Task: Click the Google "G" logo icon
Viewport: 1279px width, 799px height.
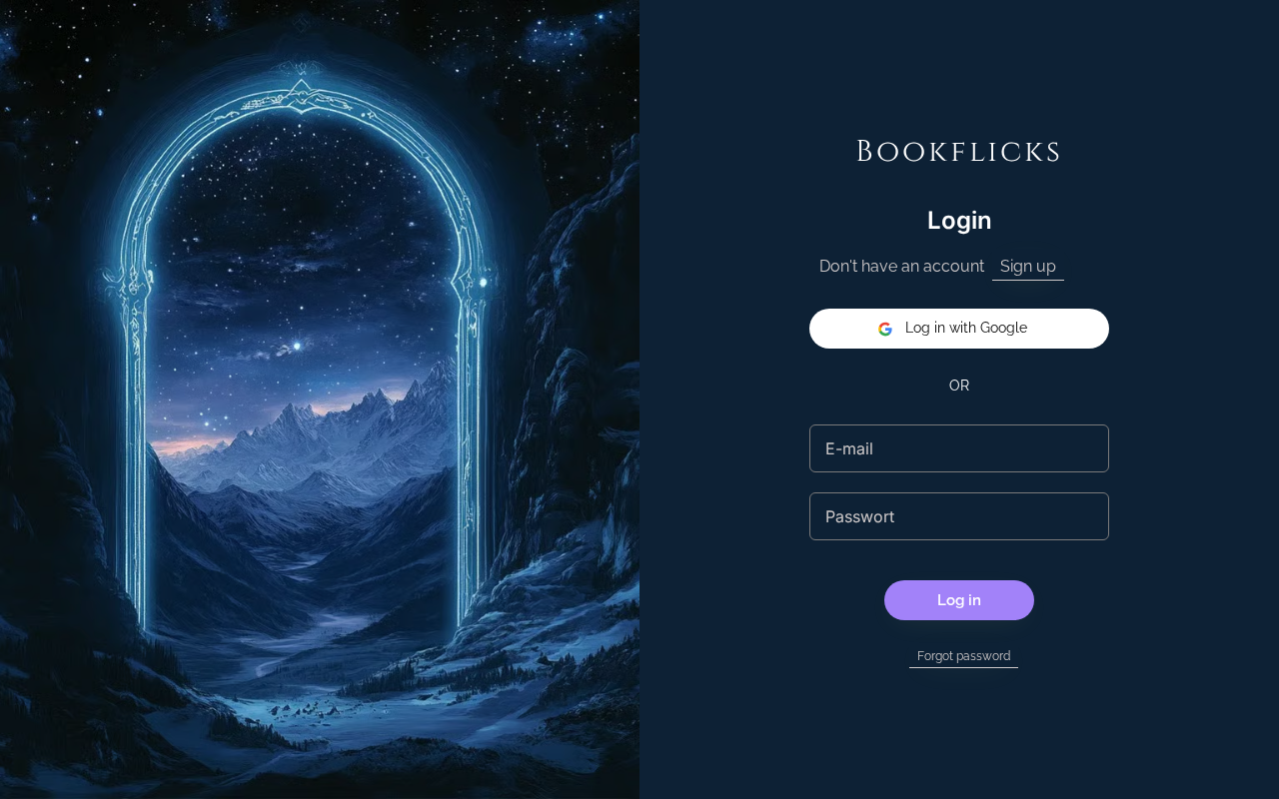Action: [x=885, y=329]
